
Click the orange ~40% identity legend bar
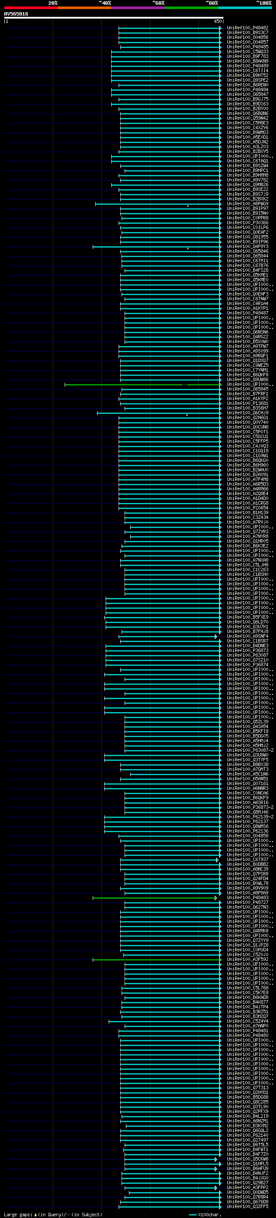click(x=85, y=8)
